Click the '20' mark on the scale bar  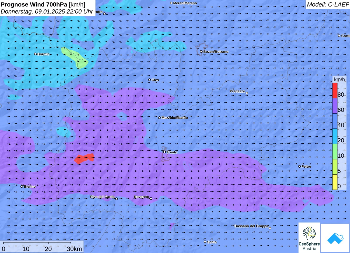(x=48, y=249)
